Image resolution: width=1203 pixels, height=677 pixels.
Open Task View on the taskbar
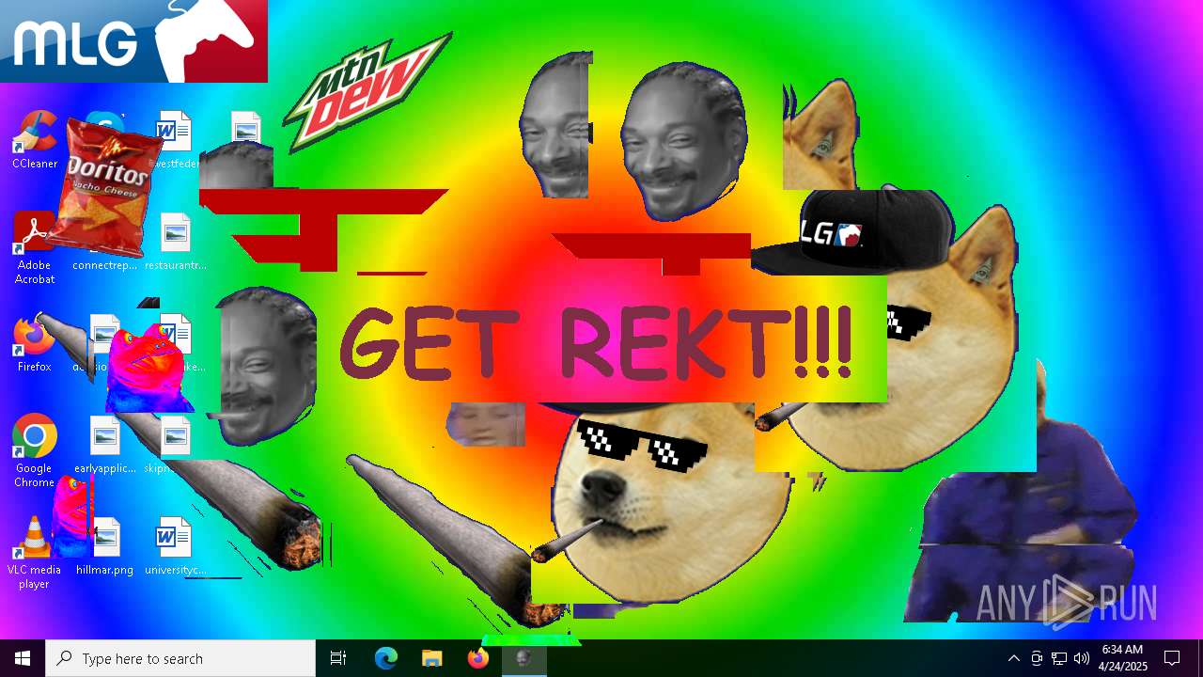tap(338, 658)
